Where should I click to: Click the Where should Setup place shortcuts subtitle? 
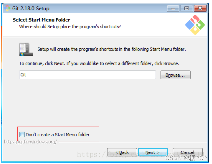(x=70, y=26)
